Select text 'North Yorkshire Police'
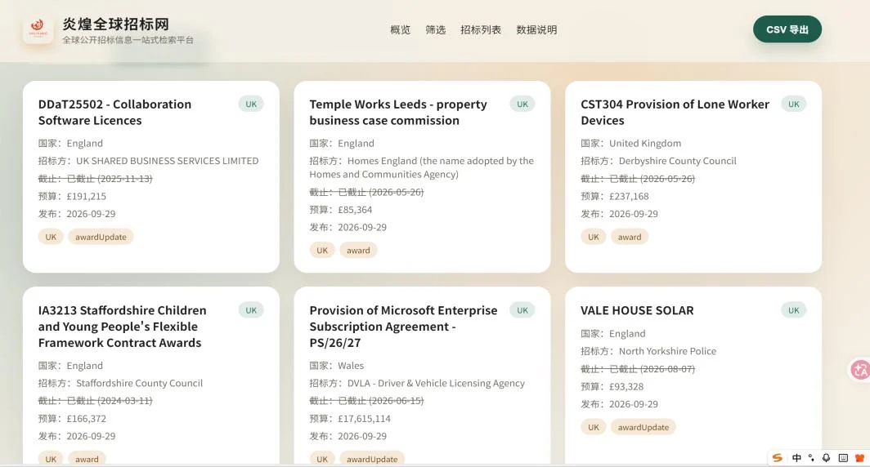 tap(667, 351)
